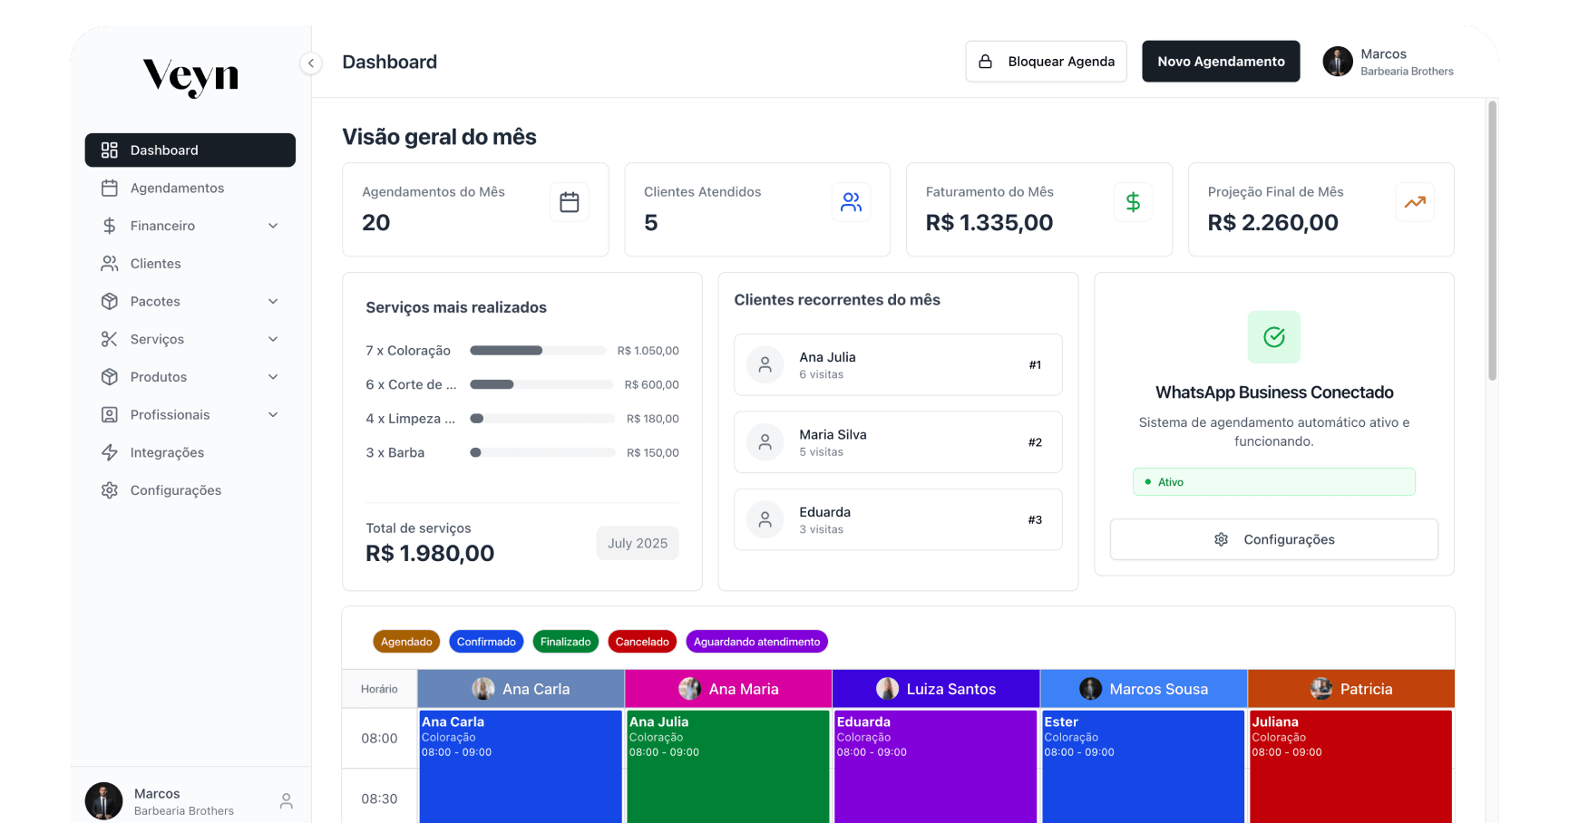This screenshot has width=1569, height=823.
Task: Click the Finalizado status filter chip
Action: (x=566, y=641)
